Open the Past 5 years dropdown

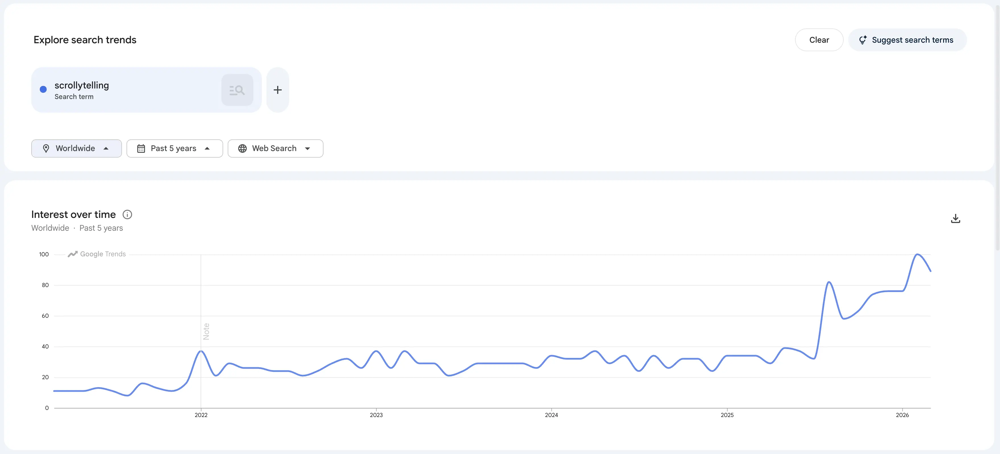[175, 148]
